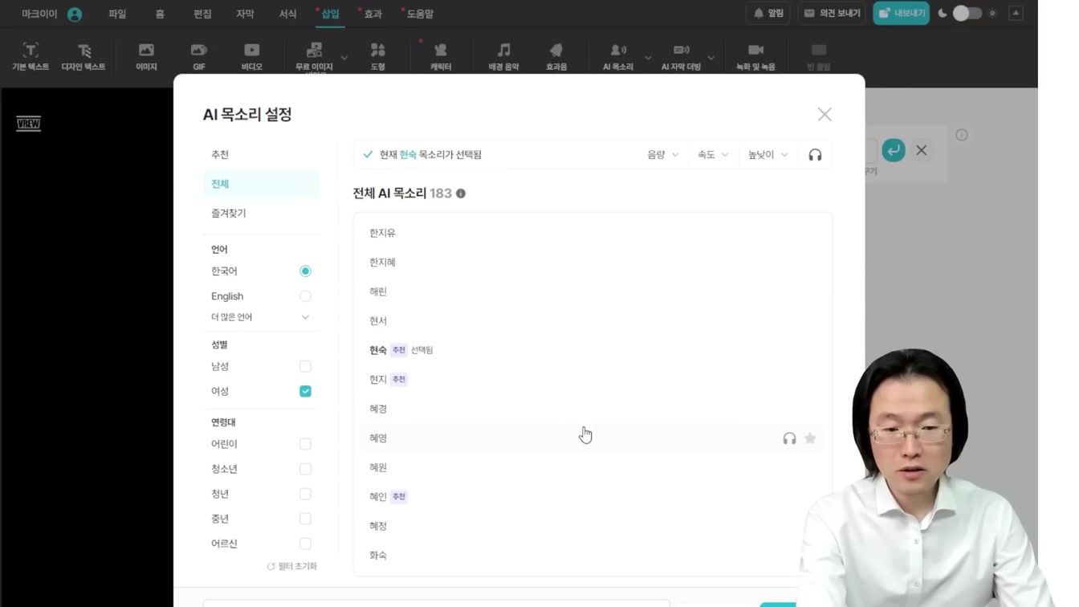Check the 청소년 age checkbox
This screenshot has width=1079, height=607.
pyautogui.click(x=305, y=469)
